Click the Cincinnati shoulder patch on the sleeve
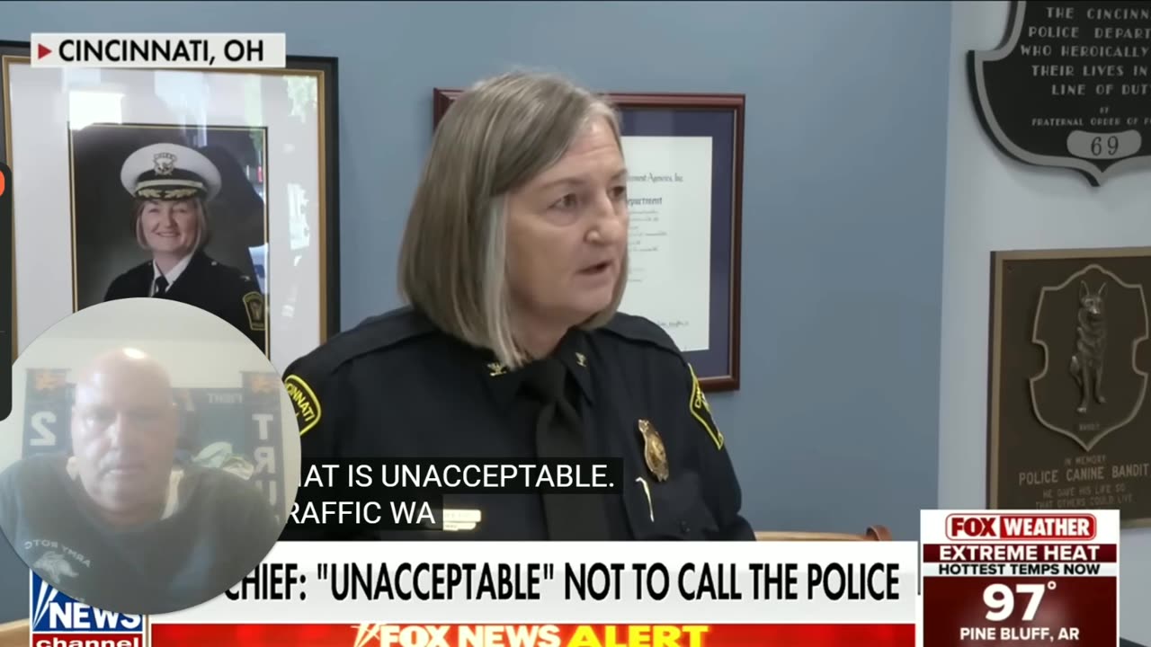This screenshot has height=647, width=1151. click(302, 404)
